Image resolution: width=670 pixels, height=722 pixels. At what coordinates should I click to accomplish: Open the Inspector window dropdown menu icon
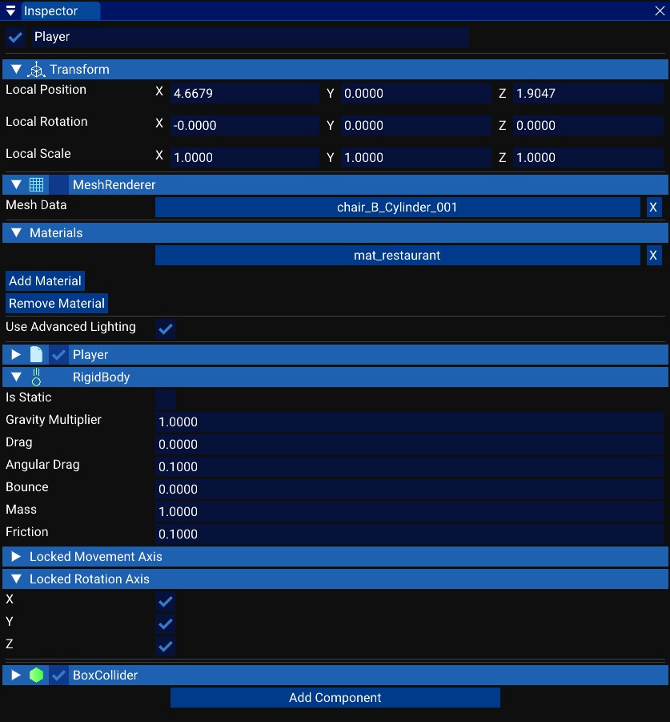(x=10, y=10)
